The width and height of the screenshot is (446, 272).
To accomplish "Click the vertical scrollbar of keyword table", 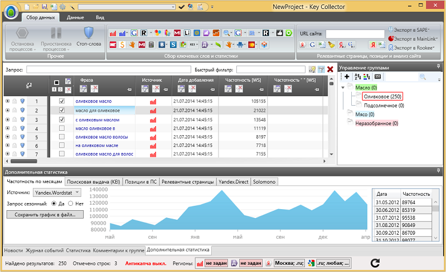I will click(x=332, y=117).
